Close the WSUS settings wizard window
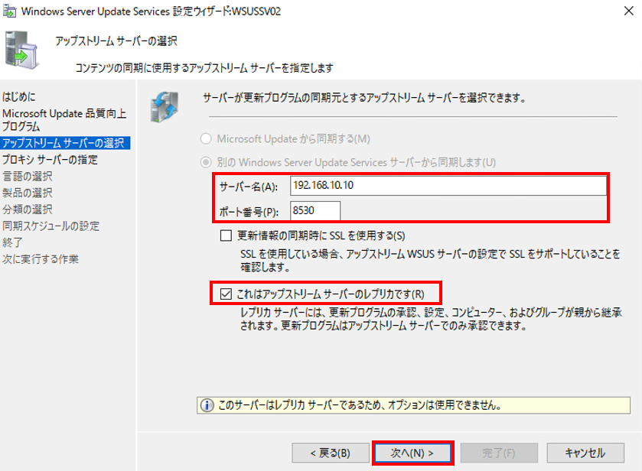Image resolution: width=642 pixels, height=471 pixels. click(x=629, y=11)
